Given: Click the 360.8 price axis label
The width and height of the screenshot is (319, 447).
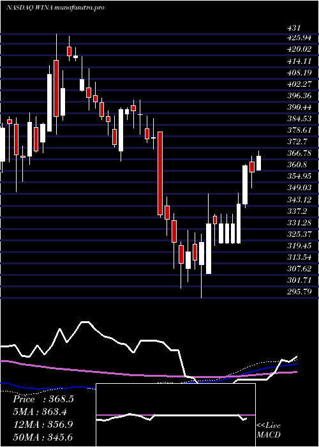Looking at the screenshot, I should click(297, 165).
